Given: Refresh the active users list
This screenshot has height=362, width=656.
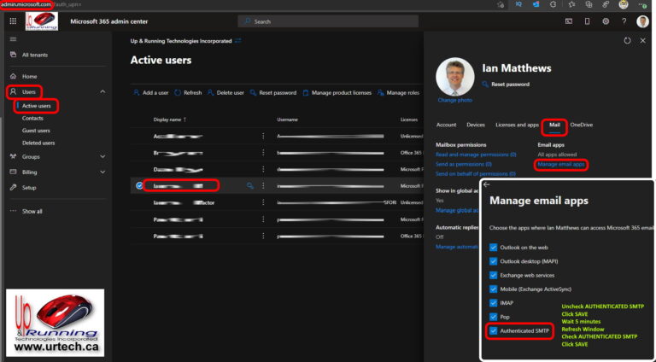Looking at the screenshot, I should tap(188, 92).
